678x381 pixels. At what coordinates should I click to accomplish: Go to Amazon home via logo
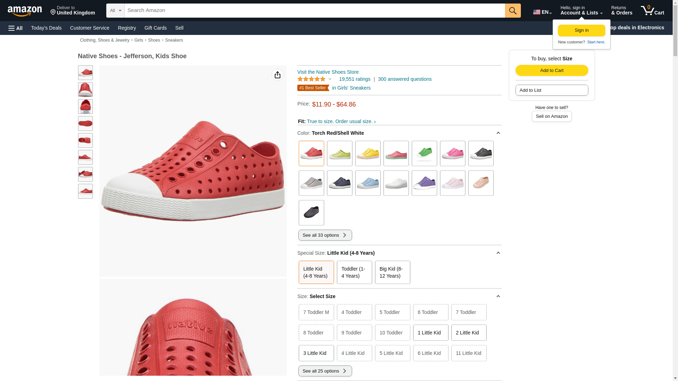click(x=25, y=11)
